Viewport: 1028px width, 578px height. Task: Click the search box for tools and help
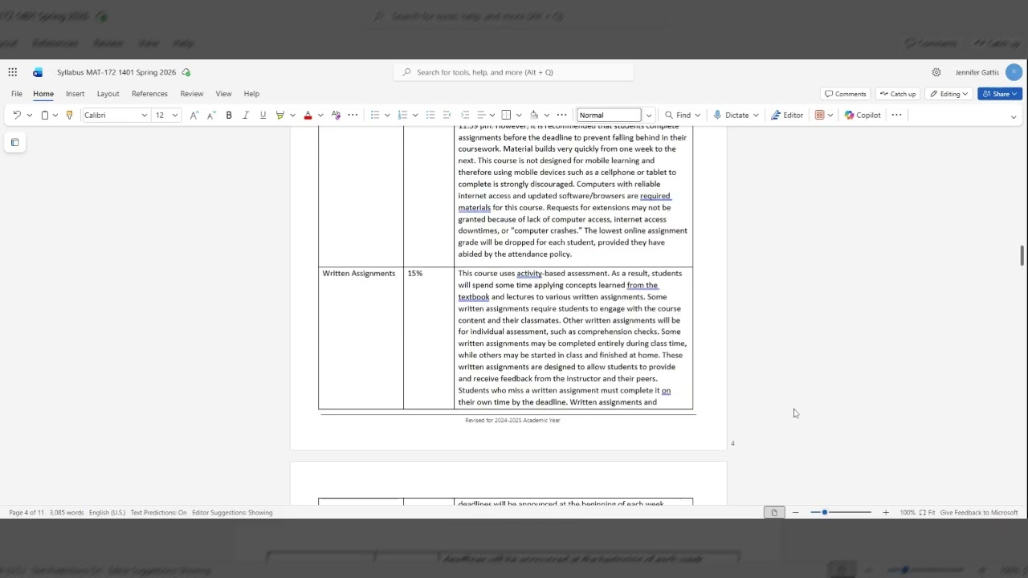click(x=514, y=72)
